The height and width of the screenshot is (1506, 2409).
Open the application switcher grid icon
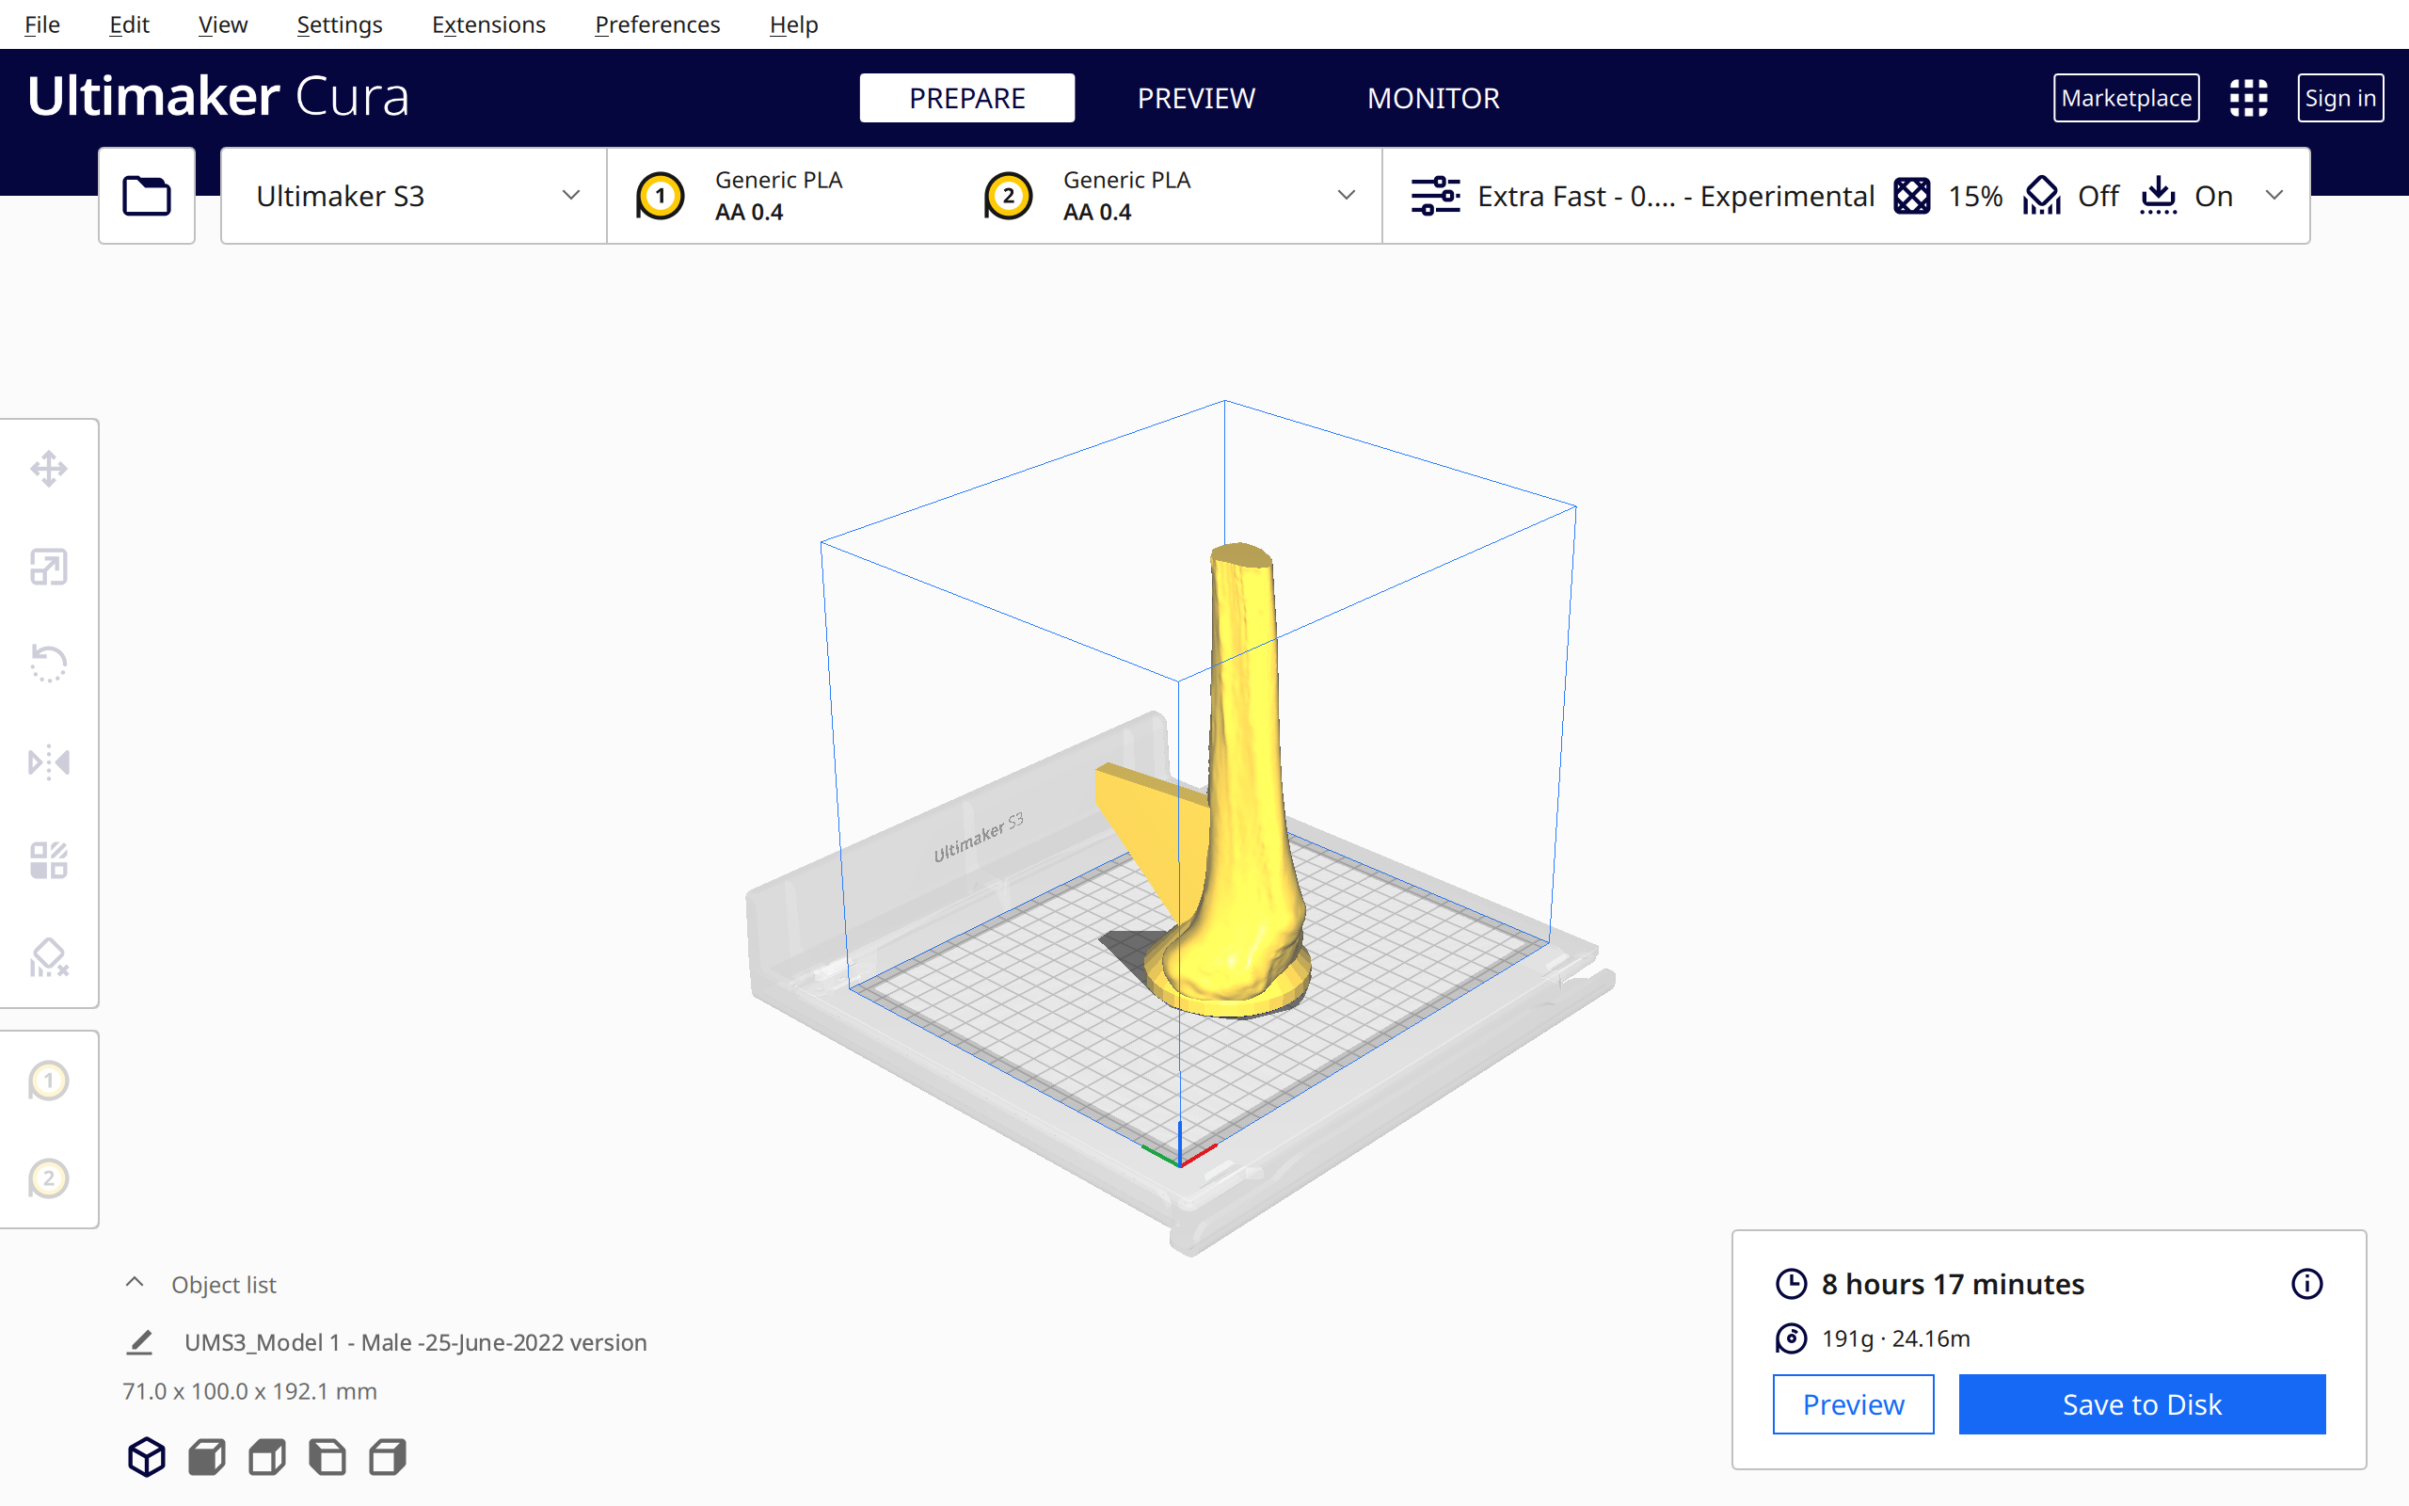pyautogui.click(x=2248, y=98)
